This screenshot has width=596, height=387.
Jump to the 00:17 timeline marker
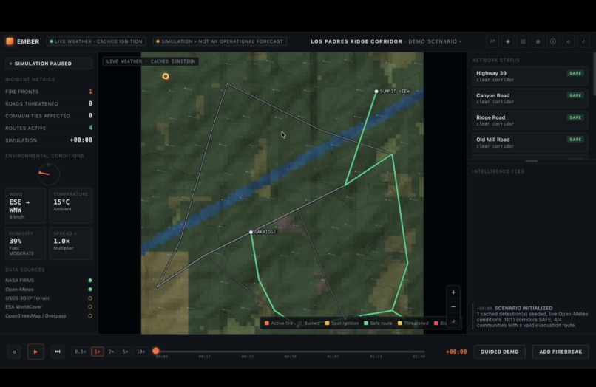205,357
